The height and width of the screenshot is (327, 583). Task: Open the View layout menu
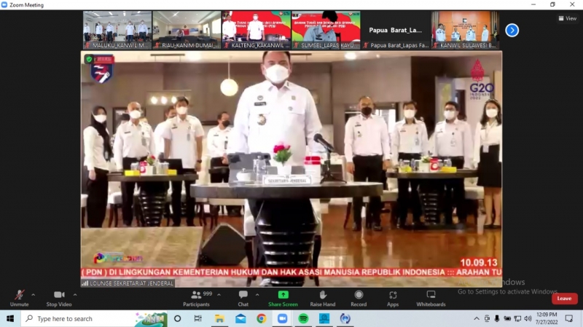[x=566, y=18]
